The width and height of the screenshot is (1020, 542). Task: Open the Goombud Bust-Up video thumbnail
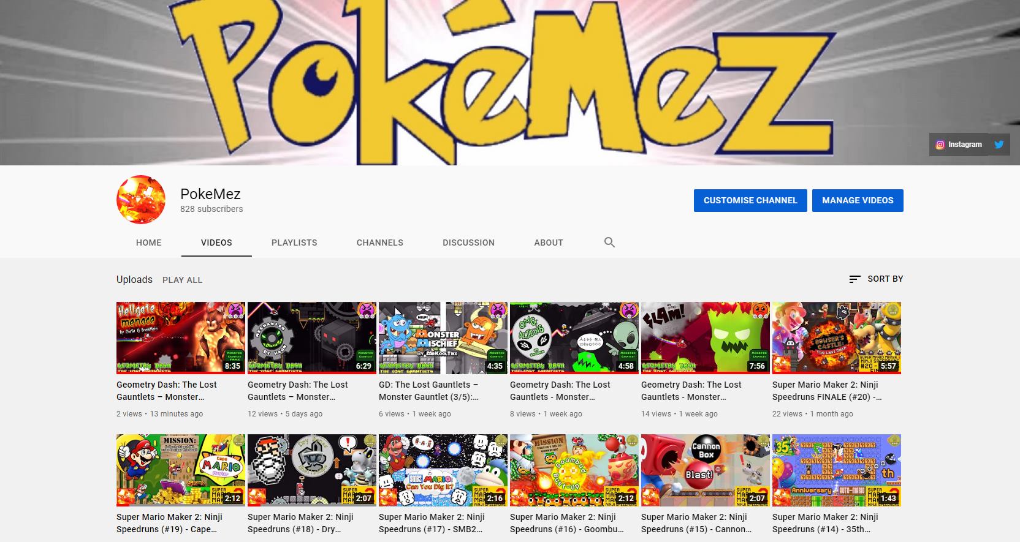(x=574, y=470)
